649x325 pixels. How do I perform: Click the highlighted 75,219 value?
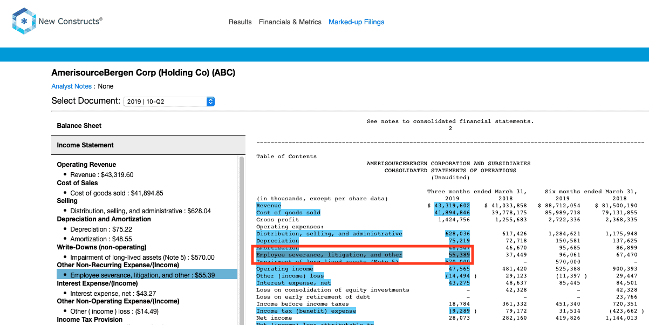(x=460, y=241)
